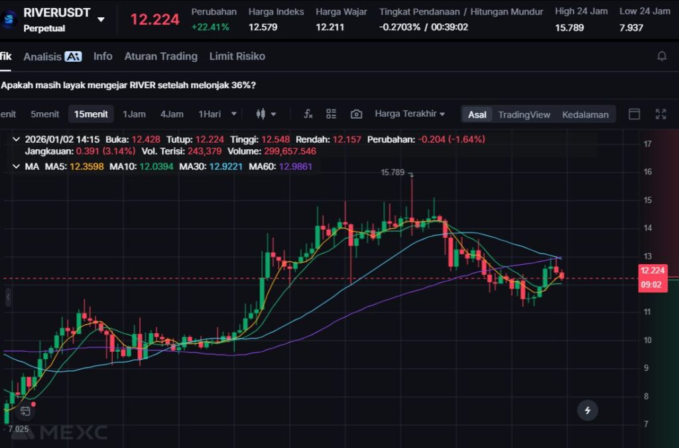Open the chart grid layout settings icon
The height and width of the screenshot is (448, 679).
click(x=332, y=114)
